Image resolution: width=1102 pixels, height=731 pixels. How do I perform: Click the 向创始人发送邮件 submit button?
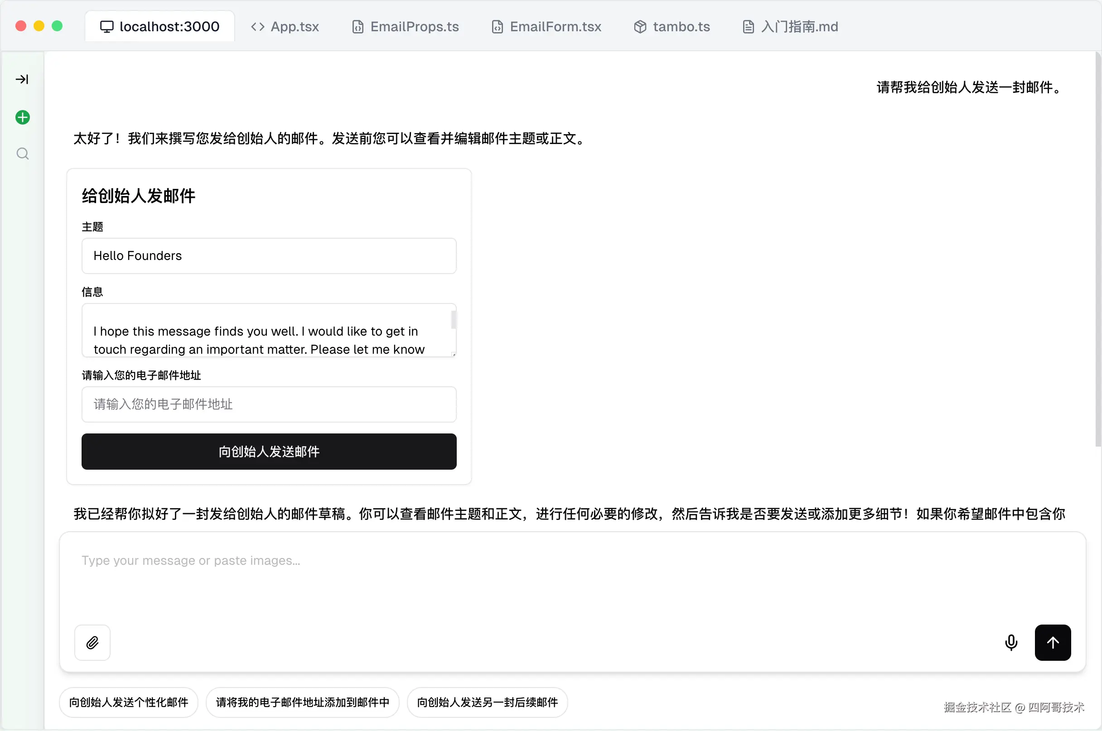point(269,451)
